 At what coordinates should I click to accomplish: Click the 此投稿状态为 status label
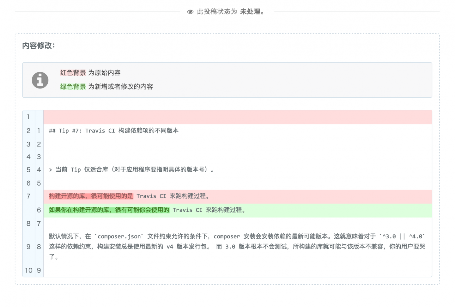(217, 12)
